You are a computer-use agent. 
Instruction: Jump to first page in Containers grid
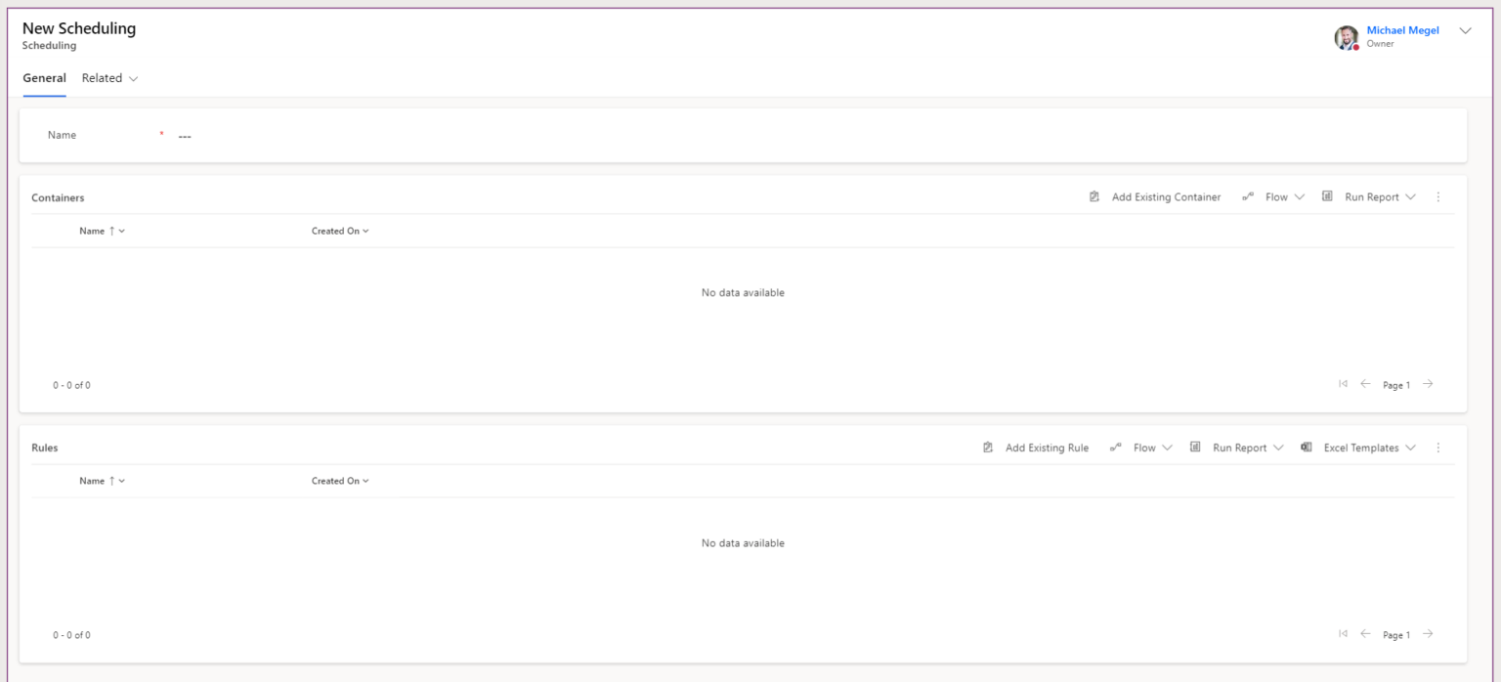coord(1343,384)
